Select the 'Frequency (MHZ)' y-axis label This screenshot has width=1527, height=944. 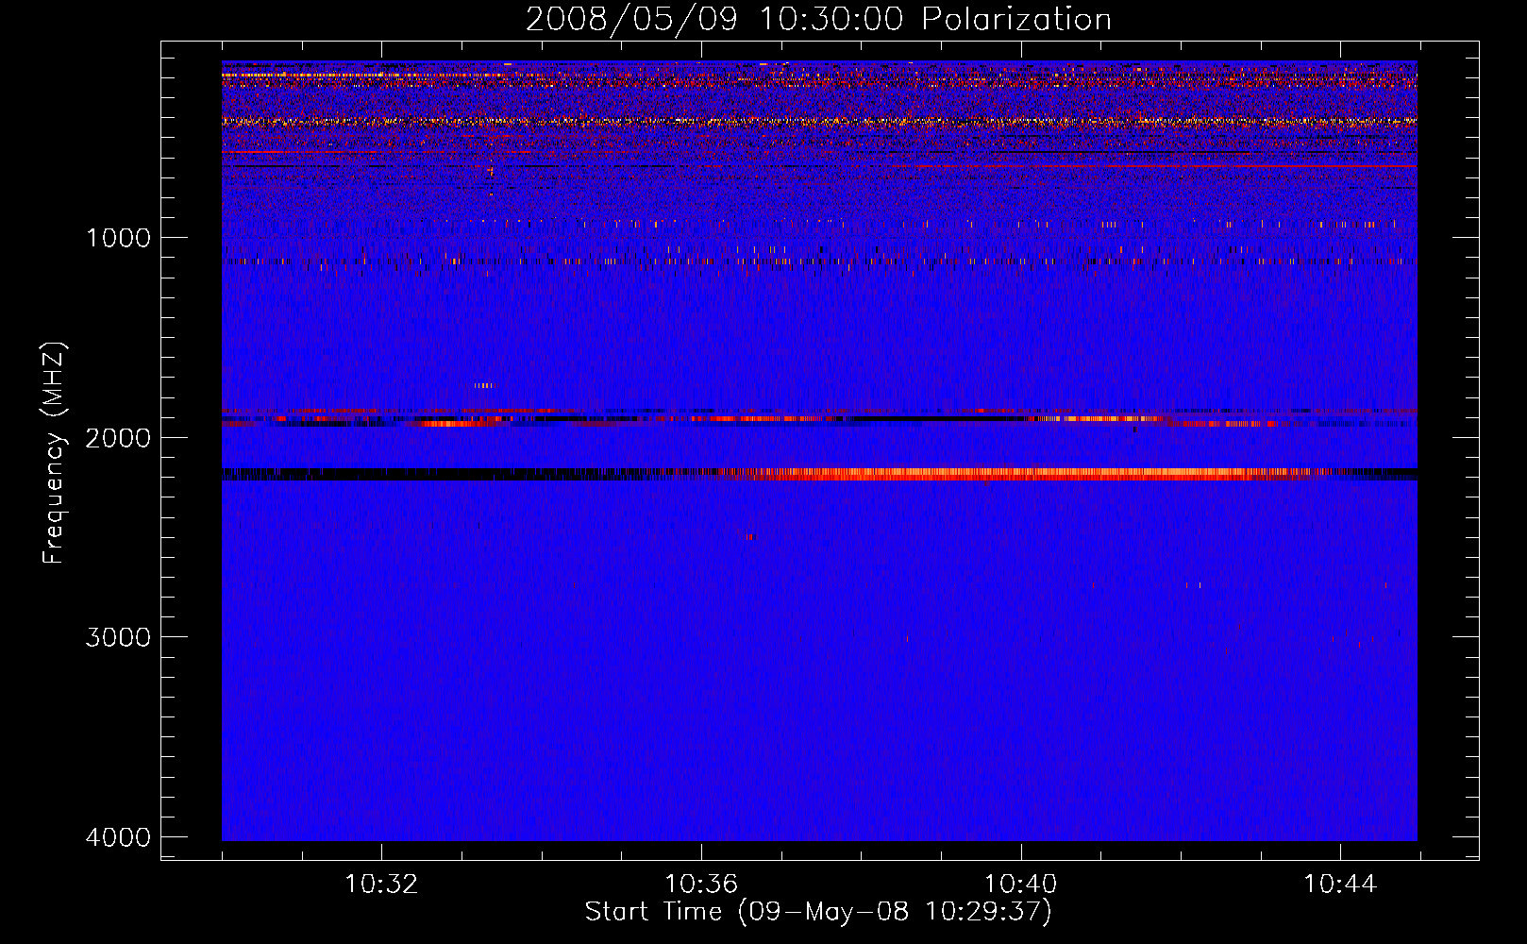55,453
